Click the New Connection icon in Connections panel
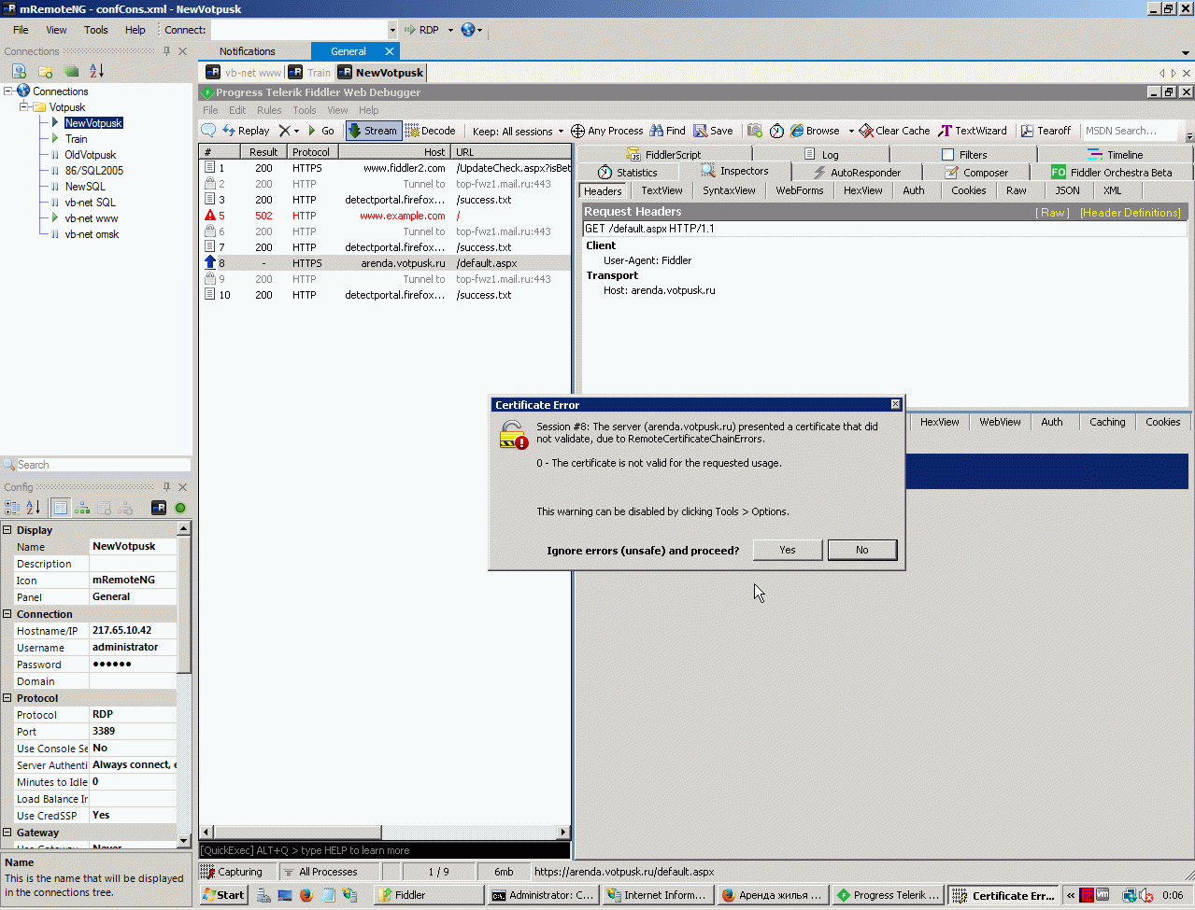Viewport: 1195px width, 910px height. tap(19, 71)
